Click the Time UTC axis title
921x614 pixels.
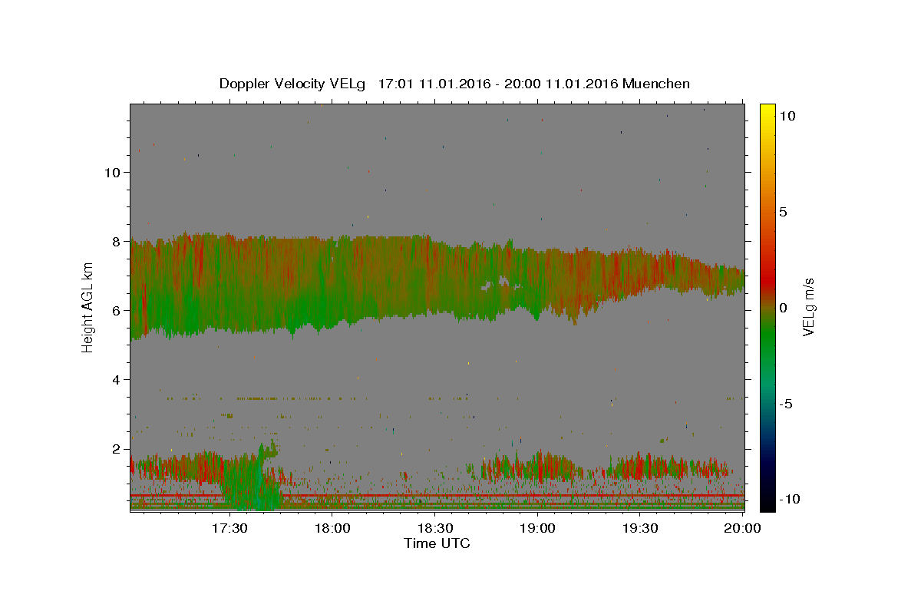coord(437,543)
